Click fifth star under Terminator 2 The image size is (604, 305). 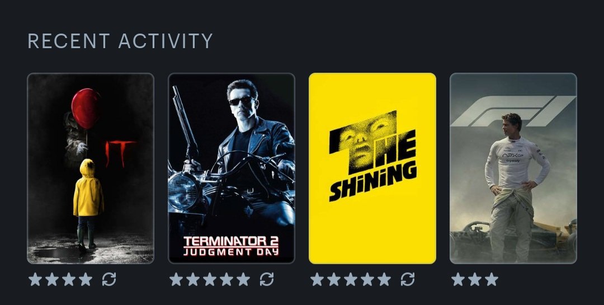tap(243, 279)
